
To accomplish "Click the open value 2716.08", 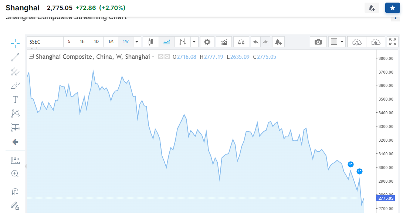I will (x=187, y=57).
